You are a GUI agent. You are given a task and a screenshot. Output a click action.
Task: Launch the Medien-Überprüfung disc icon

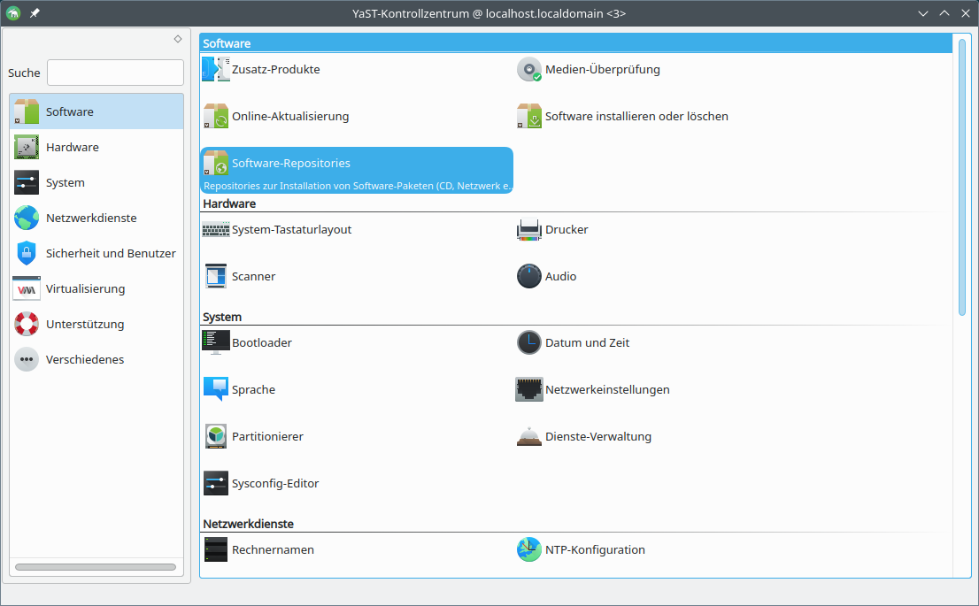point(528,69)
